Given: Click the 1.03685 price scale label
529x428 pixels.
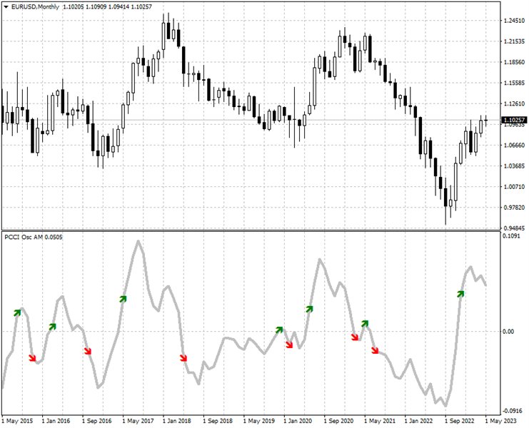Looking at the screenshot, I should tap(514, 165).
